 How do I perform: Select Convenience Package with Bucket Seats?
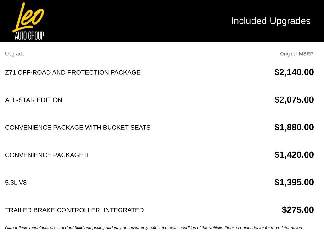pos(78,127)
